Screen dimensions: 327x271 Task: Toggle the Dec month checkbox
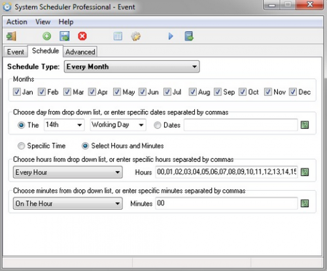click(293, 92)
